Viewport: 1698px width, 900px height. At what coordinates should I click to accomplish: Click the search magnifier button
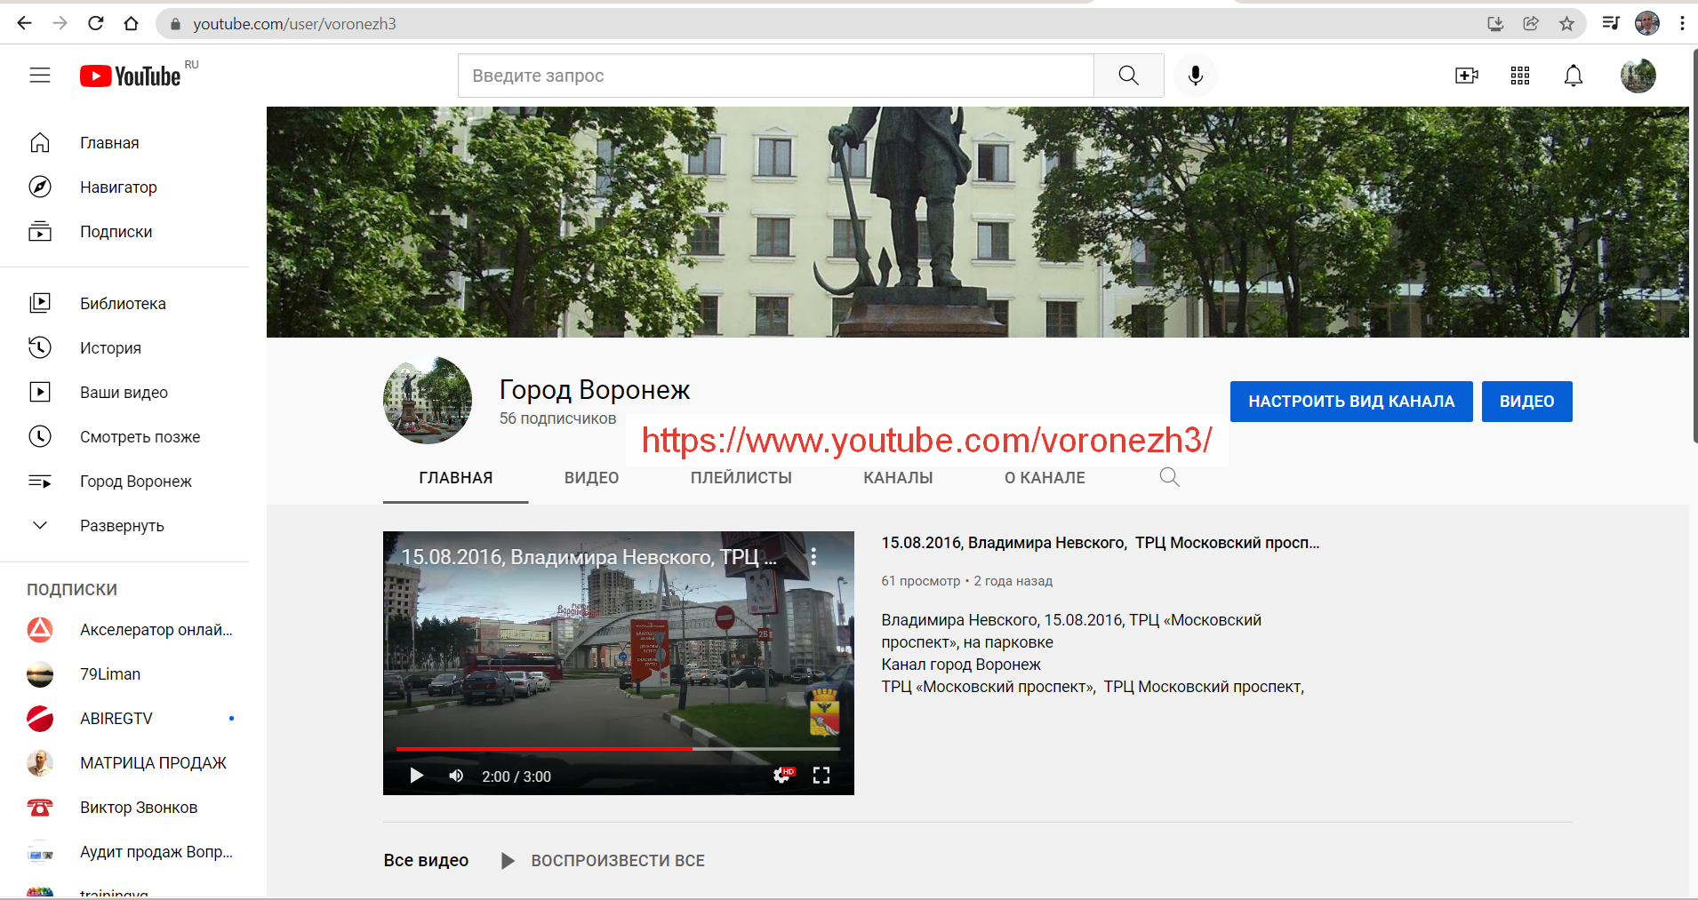pyautogui.click(x=1128, y=76)
